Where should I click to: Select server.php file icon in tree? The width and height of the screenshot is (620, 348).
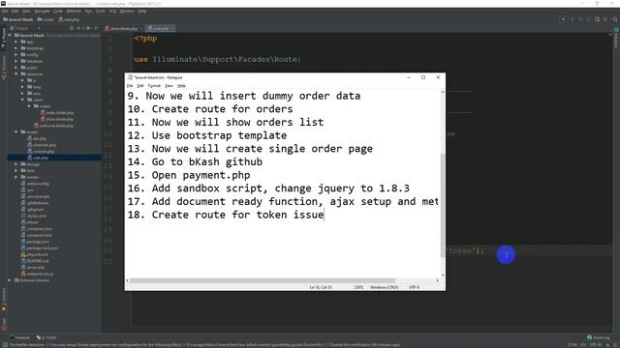click(23, 267)
